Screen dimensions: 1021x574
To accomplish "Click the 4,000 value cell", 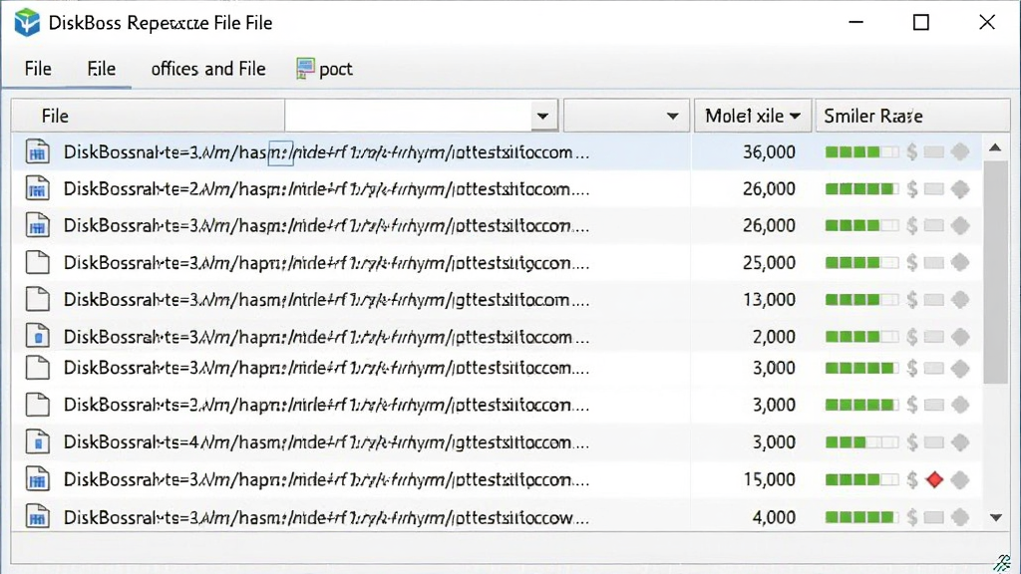I will click(774, 517).
